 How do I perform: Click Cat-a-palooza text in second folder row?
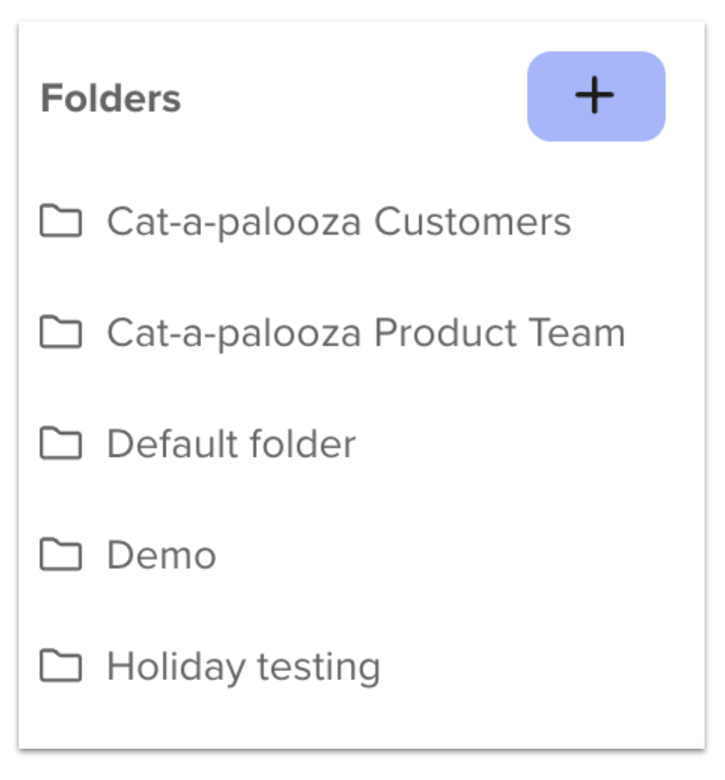tap(234, 334)
